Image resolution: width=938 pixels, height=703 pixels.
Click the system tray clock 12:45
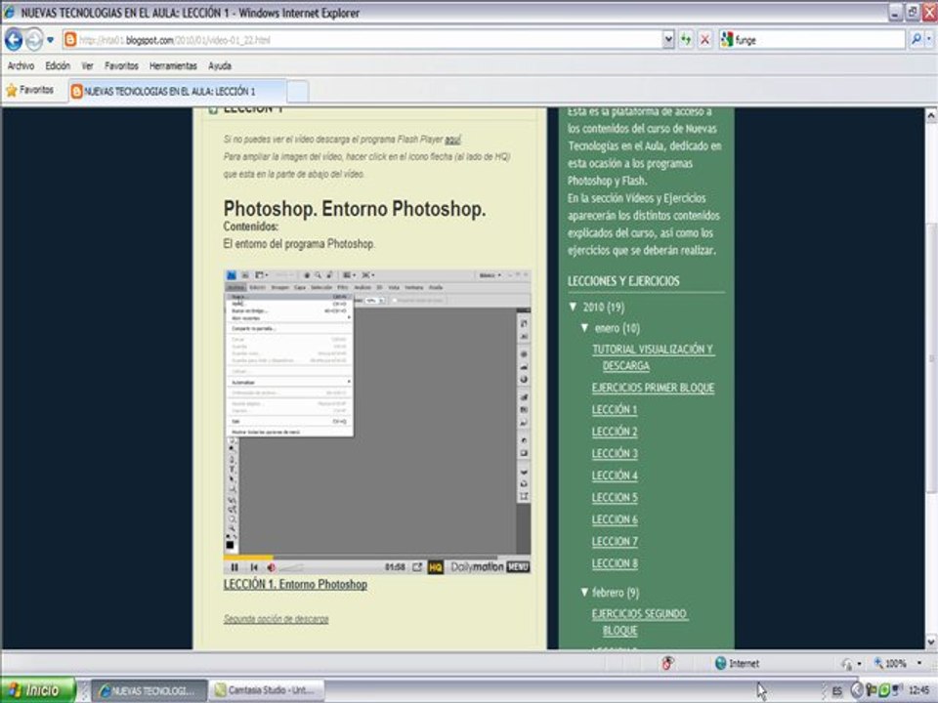click(x=918, y=691)
